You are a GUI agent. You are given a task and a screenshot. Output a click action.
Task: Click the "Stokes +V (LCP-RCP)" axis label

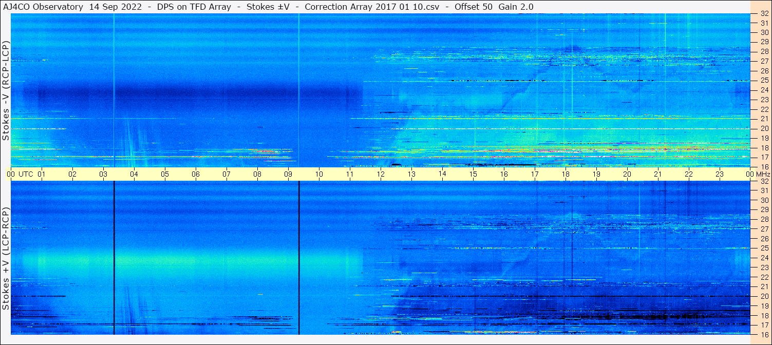[x=6, y=259]
